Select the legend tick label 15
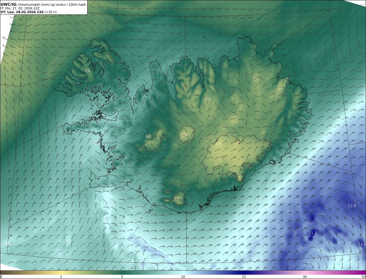The width and height of the screenshot is (366, 279). click(x=244, y=277)
